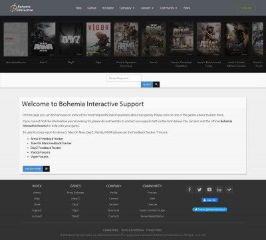Viewport: 266px width, 240px height.
Task: Click the Bohemia Interactive logo
Action: pos(22,8)
